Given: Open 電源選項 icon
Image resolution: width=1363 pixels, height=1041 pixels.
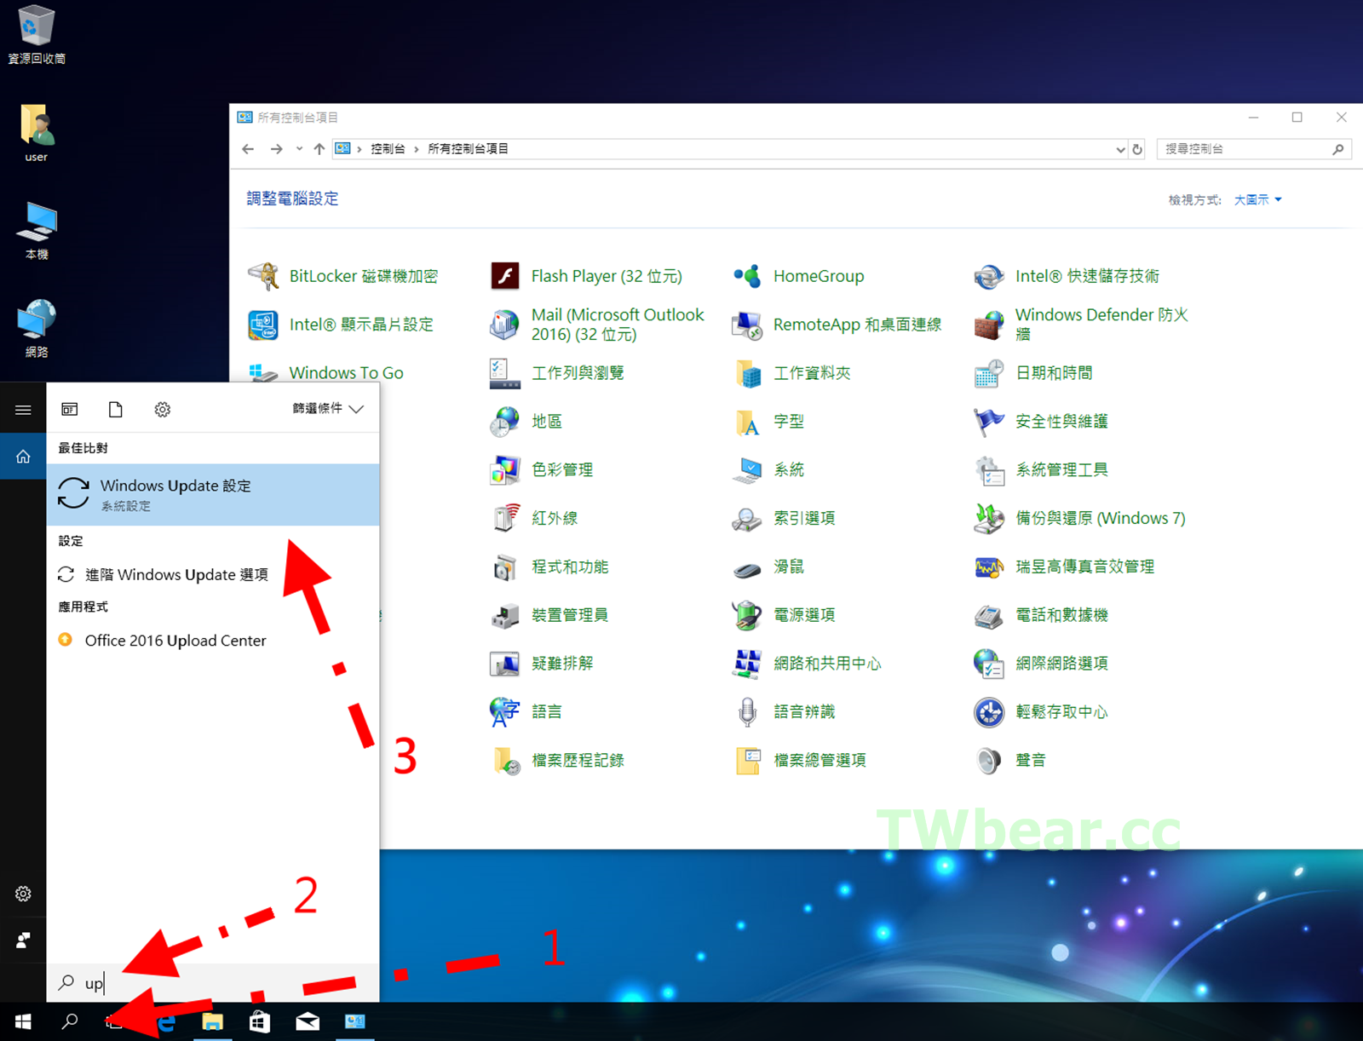Looking at the screenshot, I should coord(747,615).
